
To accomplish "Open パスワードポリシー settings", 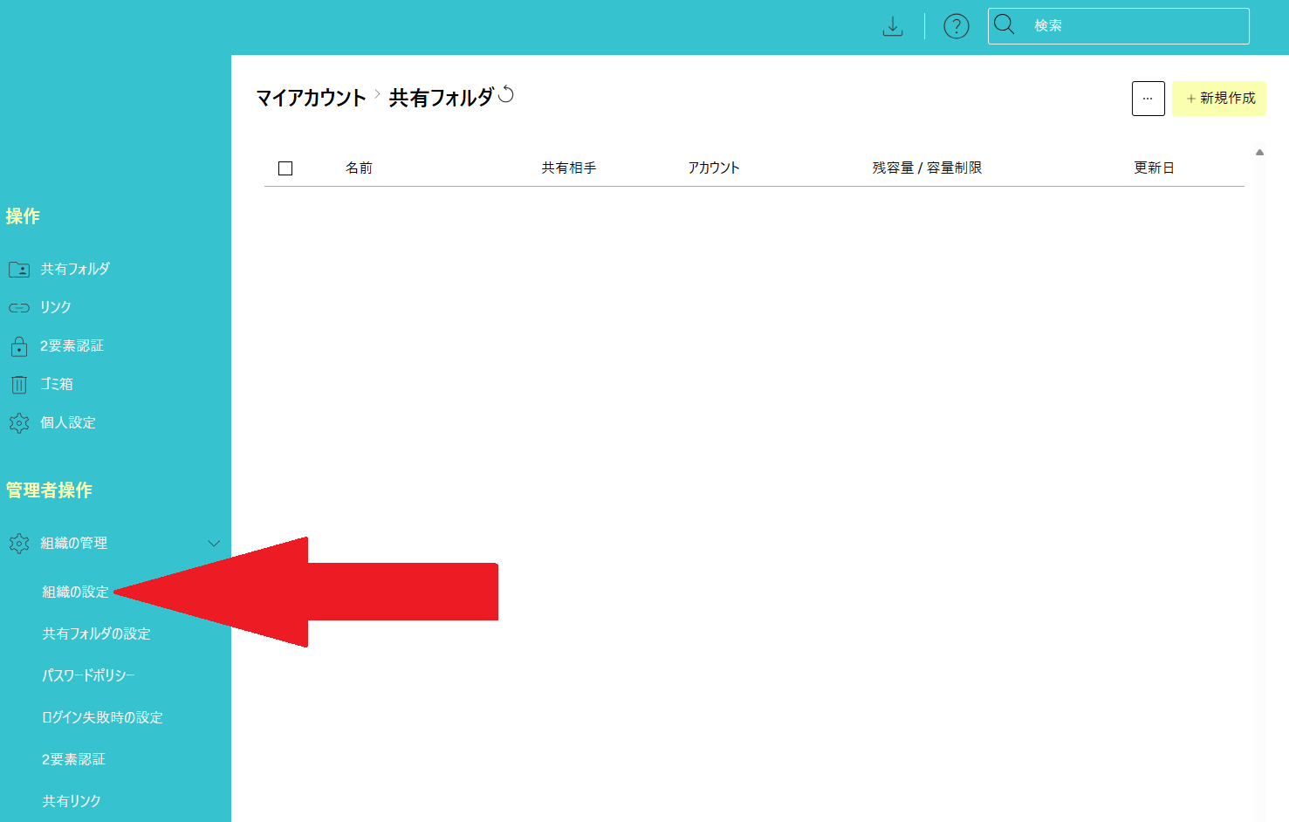I will tap(88, 675).
